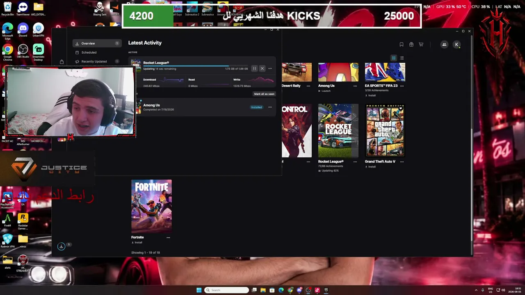
Task: Pause the Rocket League update
Action: (254, 68)
